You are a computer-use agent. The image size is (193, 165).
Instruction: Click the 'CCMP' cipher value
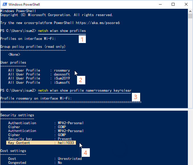pos(62,127)
